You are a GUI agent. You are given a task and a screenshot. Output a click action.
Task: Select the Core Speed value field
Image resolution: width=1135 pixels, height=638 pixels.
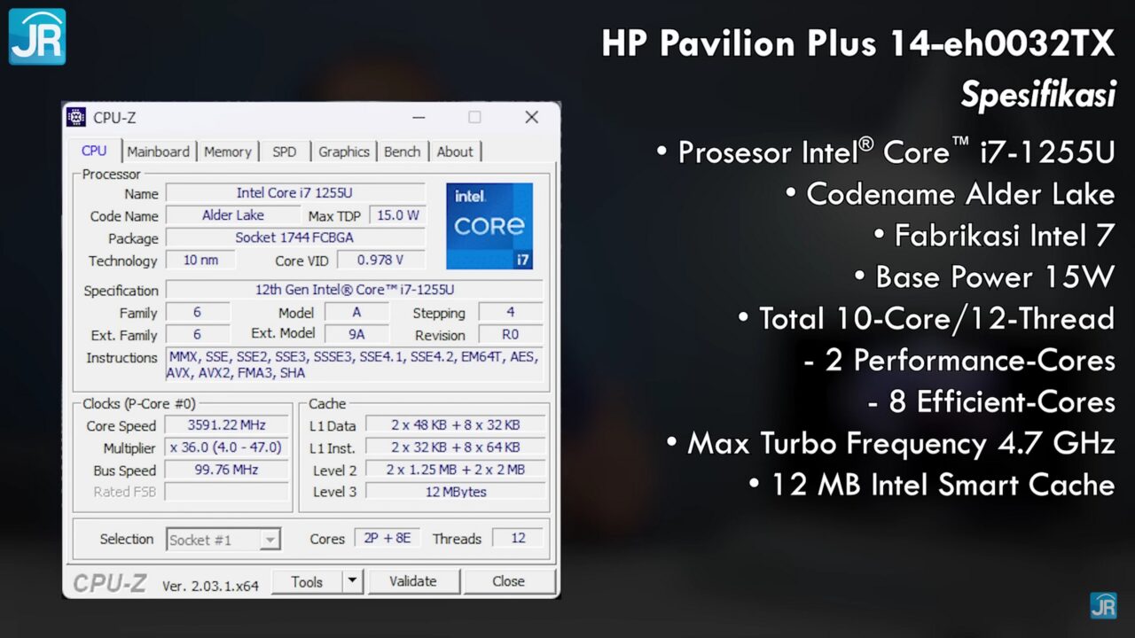[227, 425]
